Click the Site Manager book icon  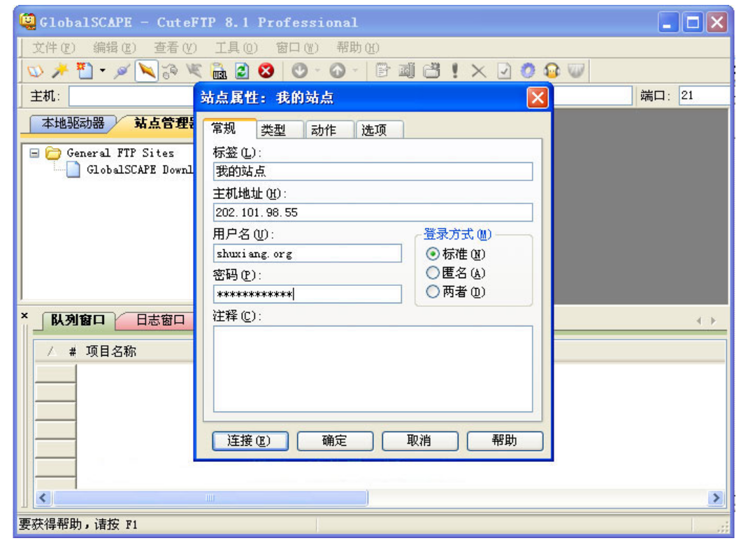coord(36,71)
